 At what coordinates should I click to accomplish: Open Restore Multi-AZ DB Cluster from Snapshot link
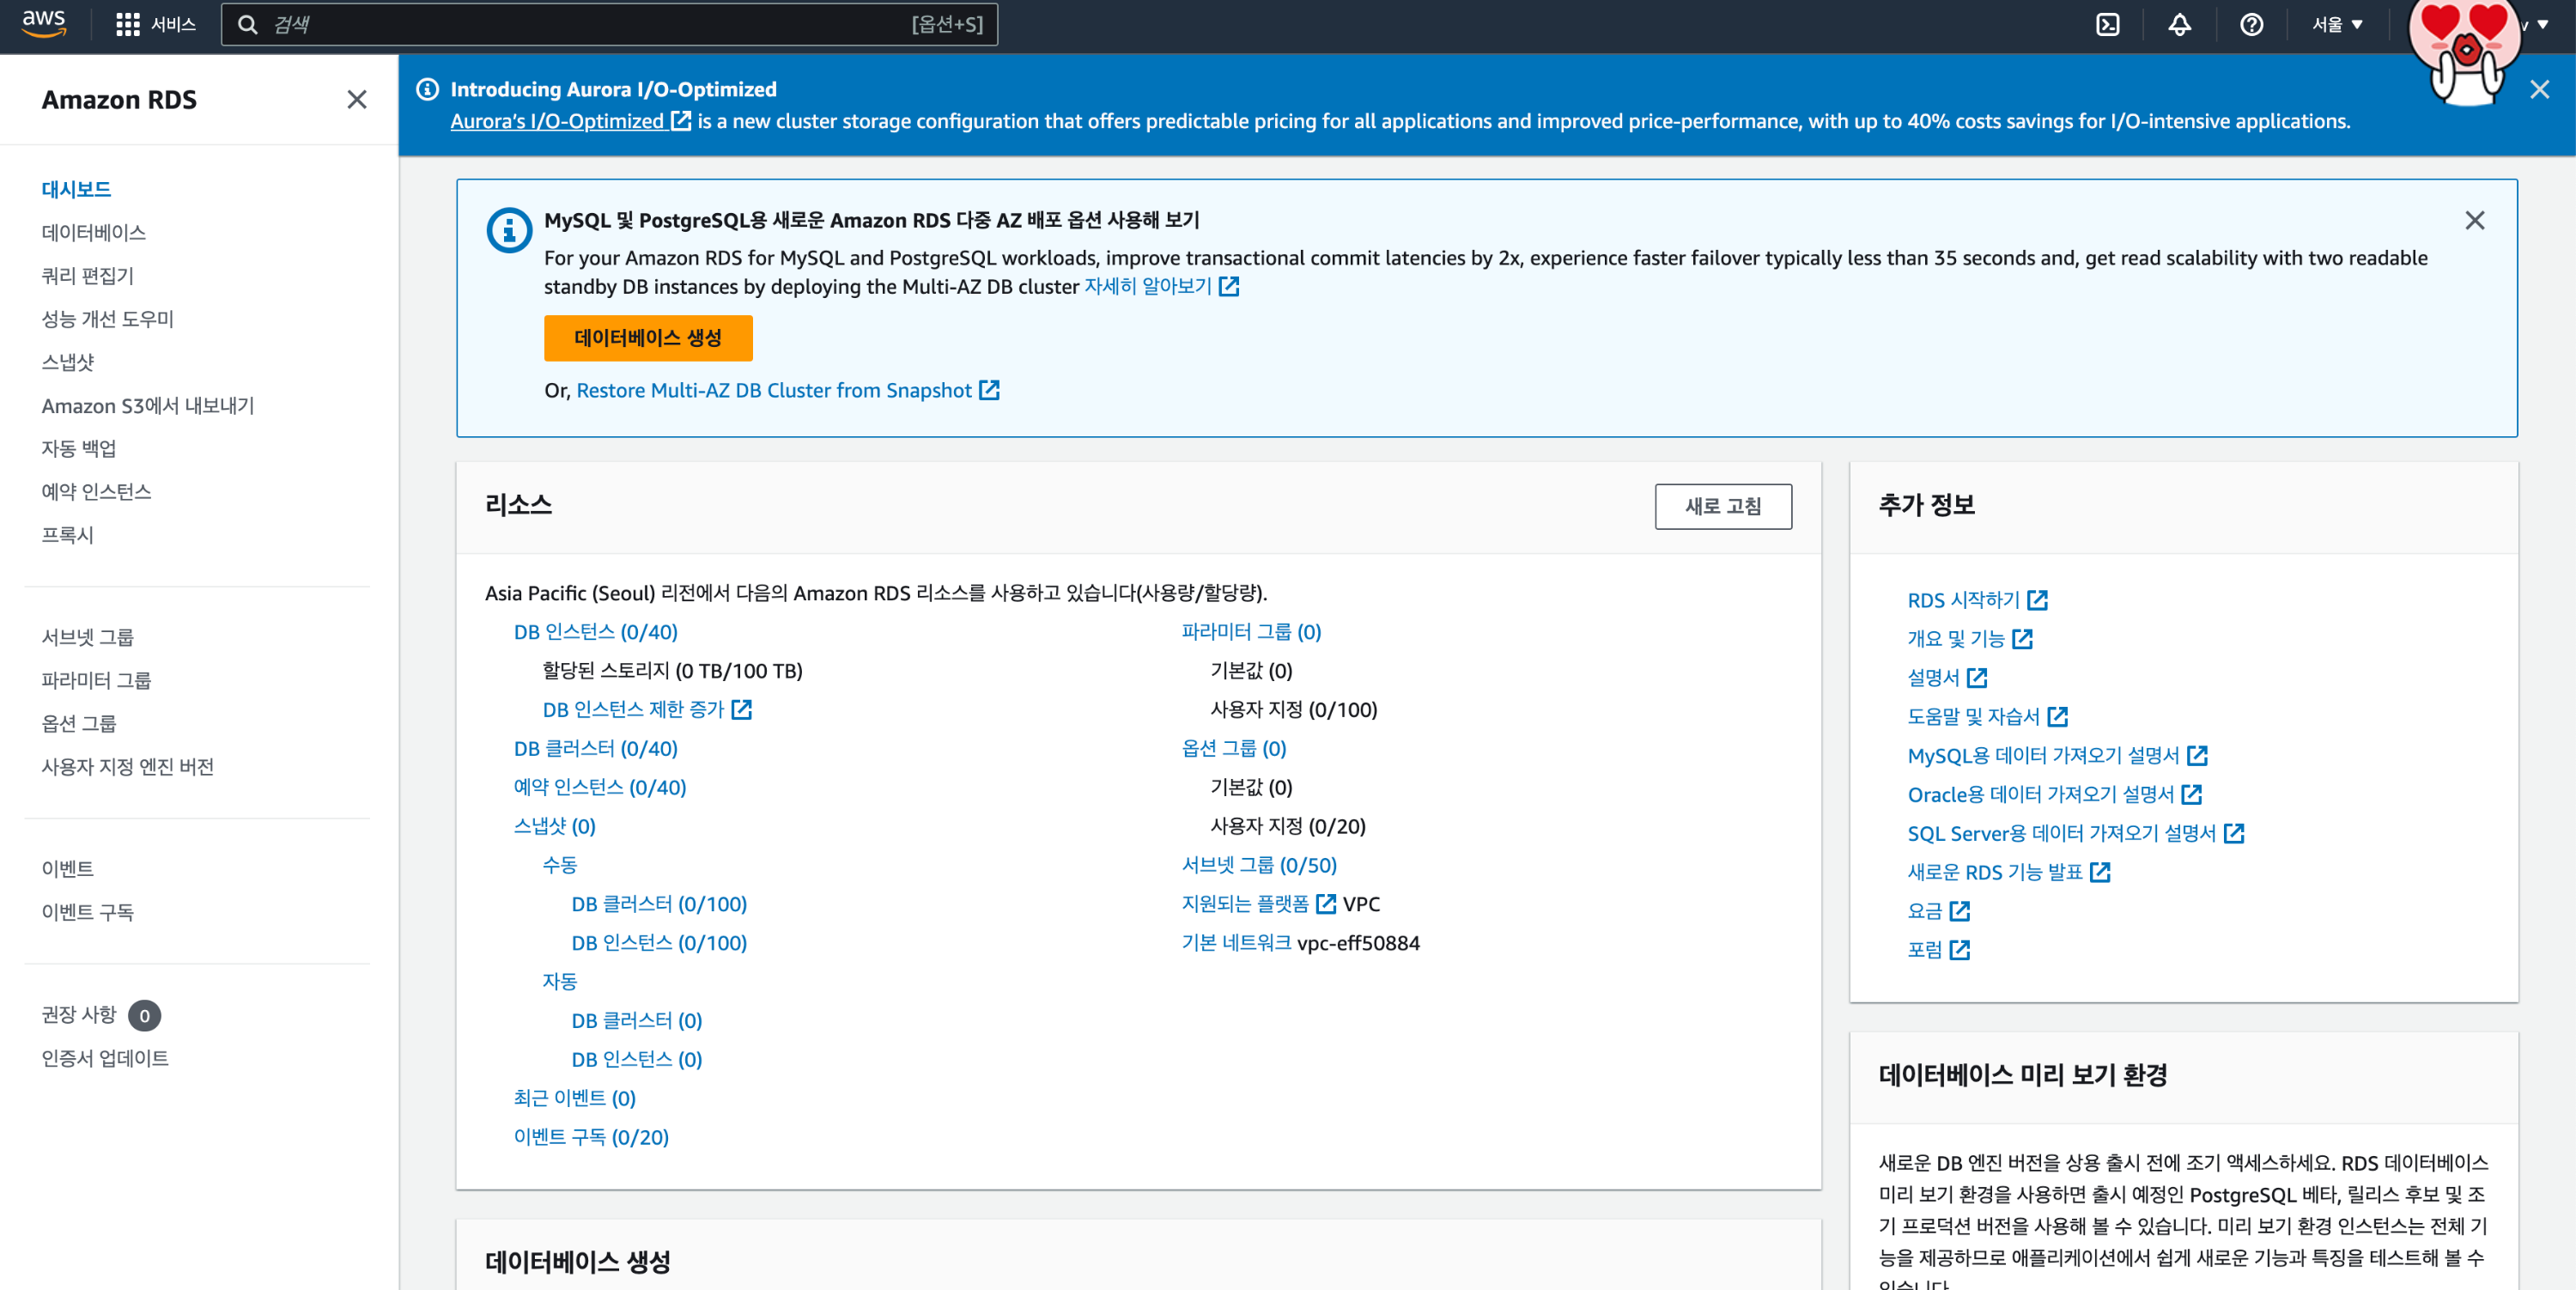click(x=773, y=390)
